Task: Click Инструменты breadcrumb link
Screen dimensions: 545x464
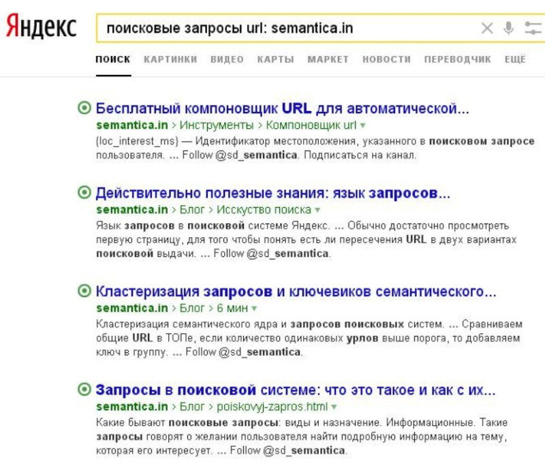Action: 217,125
